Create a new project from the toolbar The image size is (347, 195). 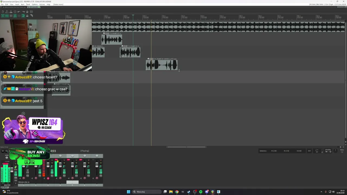(3, 12)
